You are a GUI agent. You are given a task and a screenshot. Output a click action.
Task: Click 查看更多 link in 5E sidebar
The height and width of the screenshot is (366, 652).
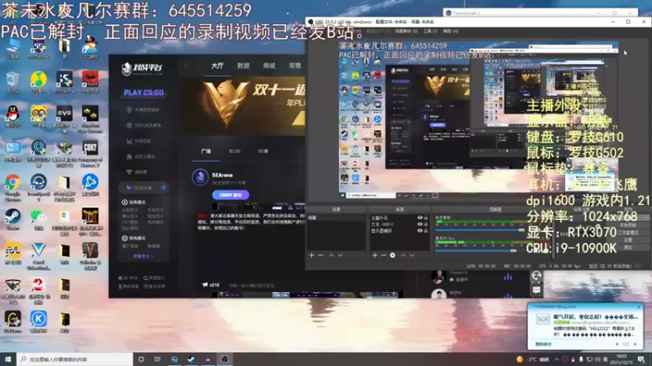pos(143,256)
